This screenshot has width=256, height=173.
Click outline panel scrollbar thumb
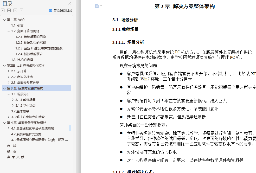pyautogui.click(x=70, y=128)
